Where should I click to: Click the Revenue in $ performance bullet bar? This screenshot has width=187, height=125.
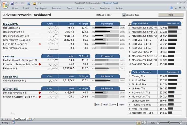pos(107,68)
